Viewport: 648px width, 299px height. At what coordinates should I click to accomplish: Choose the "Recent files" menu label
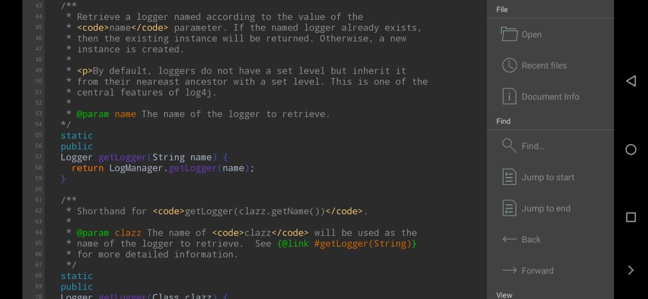544,66
